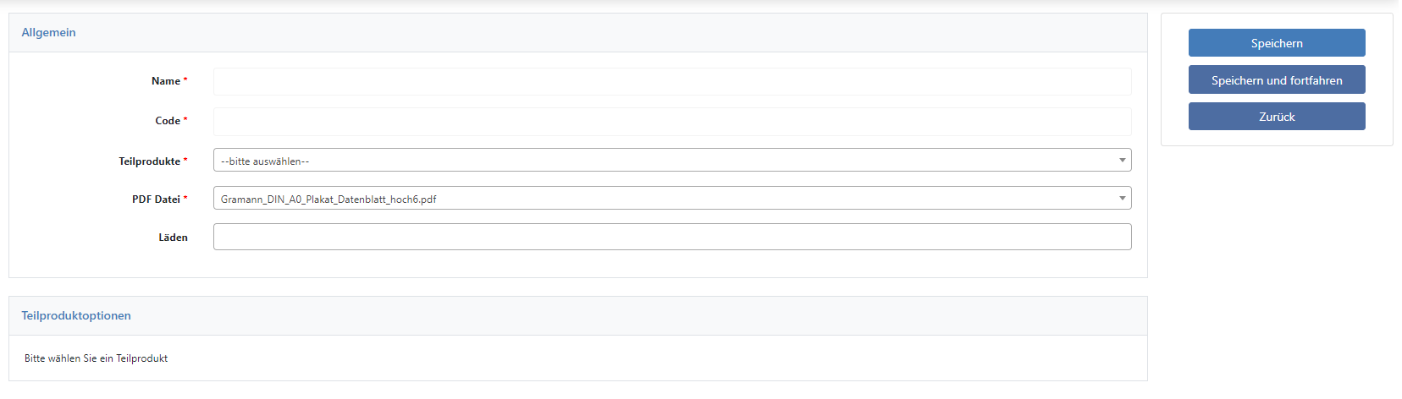Click into the Name text field
The width and height of the screenshot is (1402, 399).
[672, 81]
